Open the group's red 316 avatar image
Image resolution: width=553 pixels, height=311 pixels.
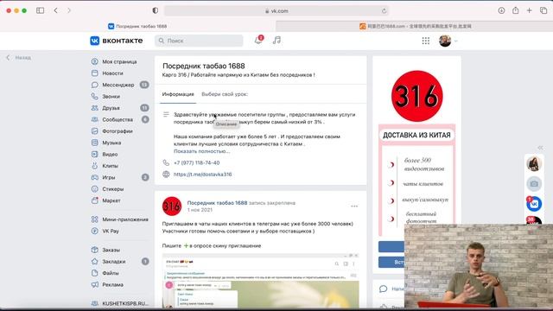pos(416,96)
